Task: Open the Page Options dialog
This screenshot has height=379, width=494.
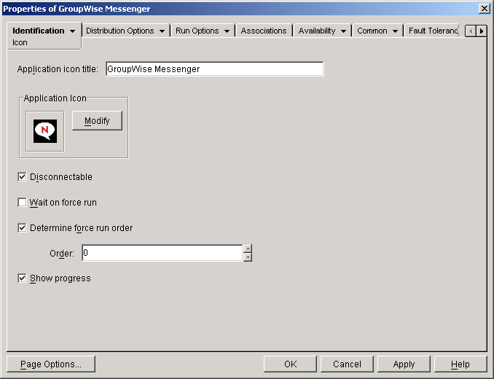Action: 51,364
